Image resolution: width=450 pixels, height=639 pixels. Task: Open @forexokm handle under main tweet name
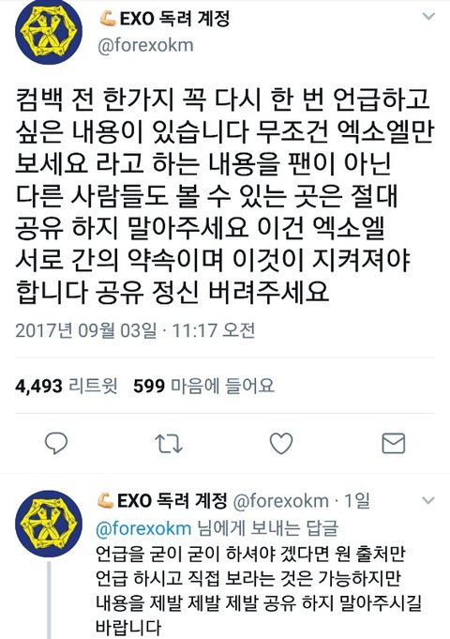tap(145, 46)
